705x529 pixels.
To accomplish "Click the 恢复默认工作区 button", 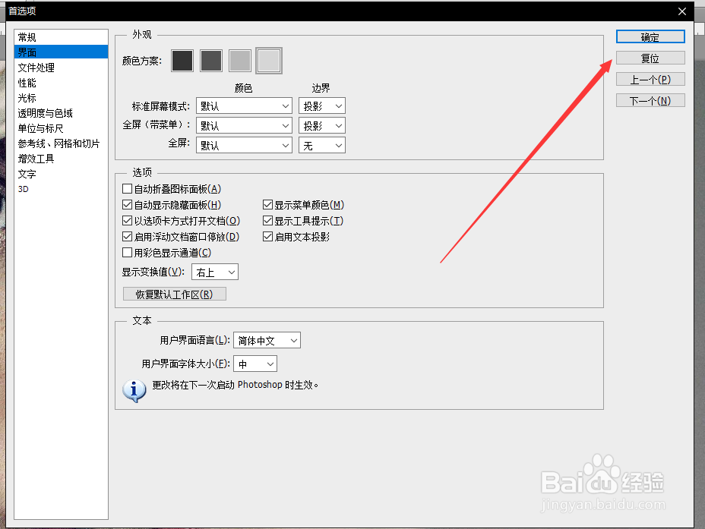I will [x=174, y=293].
